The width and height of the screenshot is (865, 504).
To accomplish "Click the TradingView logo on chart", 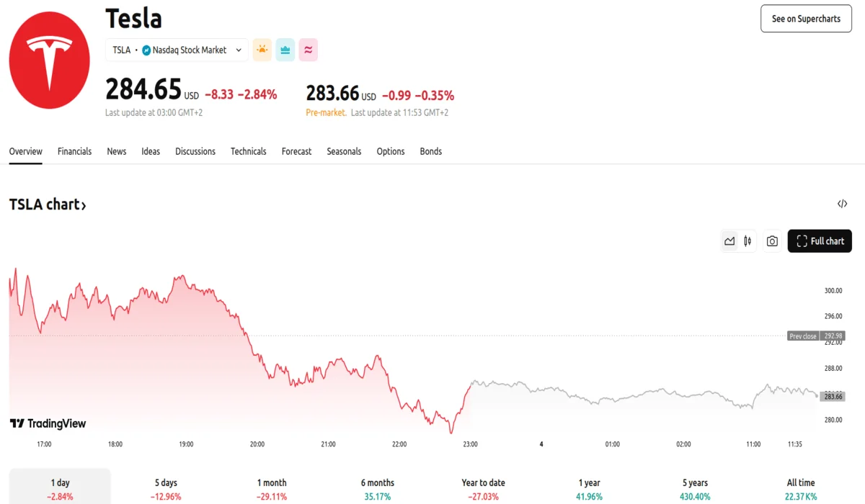I will [x=48, y=423].
